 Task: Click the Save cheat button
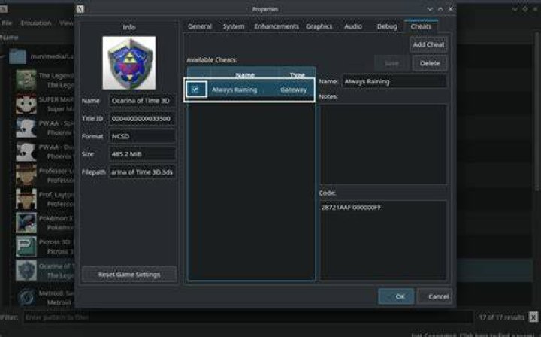point(392,63)
